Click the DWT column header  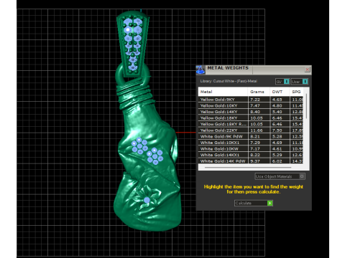coord(280,92)
